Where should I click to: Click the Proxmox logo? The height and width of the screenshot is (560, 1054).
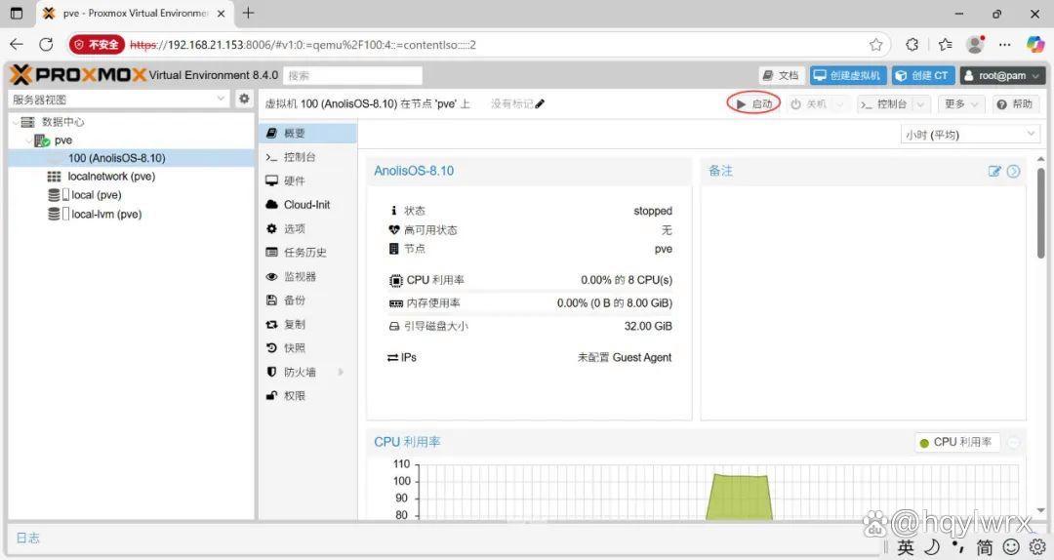78,74
